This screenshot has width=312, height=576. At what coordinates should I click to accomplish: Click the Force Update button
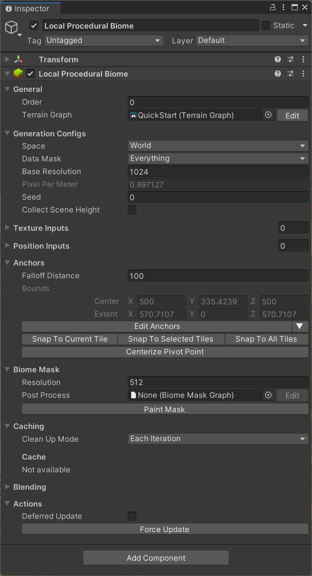(165, 530)
